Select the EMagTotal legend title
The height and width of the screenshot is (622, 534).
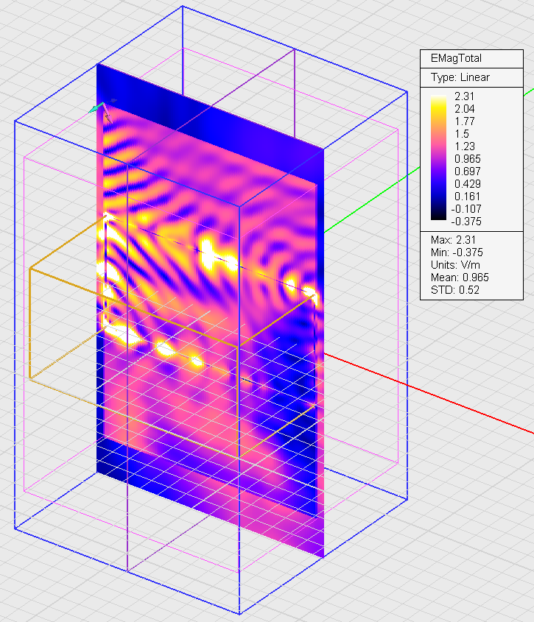pyautogui.click(x=456, y=58)
